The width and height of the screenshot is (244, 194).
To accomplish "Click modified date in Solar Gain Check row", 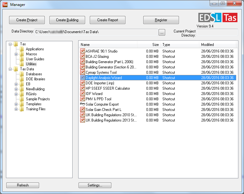I will click(217, 109).
